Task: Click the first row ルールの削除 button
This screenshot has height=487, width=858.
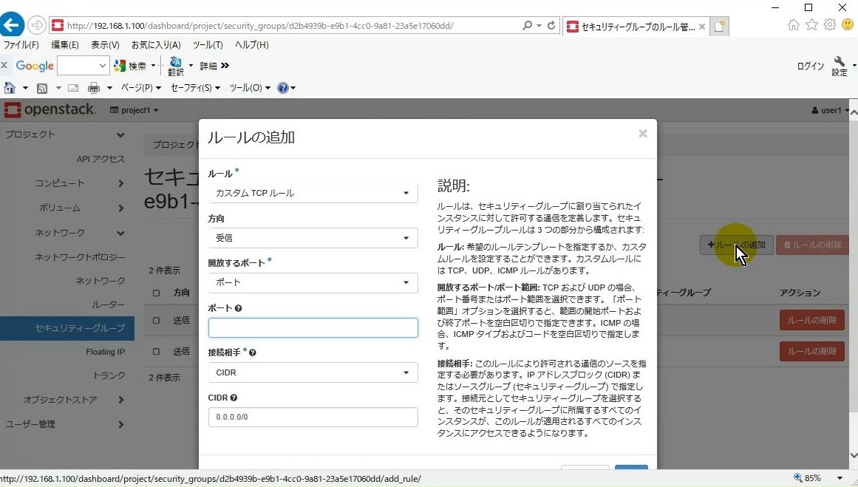Action: [x=812, y=320]
